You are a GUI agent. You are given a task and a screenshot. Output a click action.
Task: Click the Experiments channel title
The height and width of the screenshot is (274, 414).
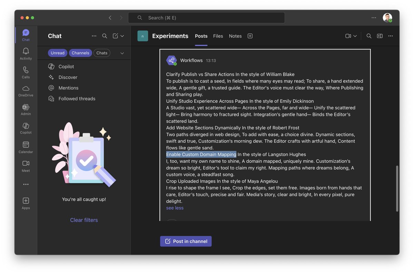tap(170, 36)
